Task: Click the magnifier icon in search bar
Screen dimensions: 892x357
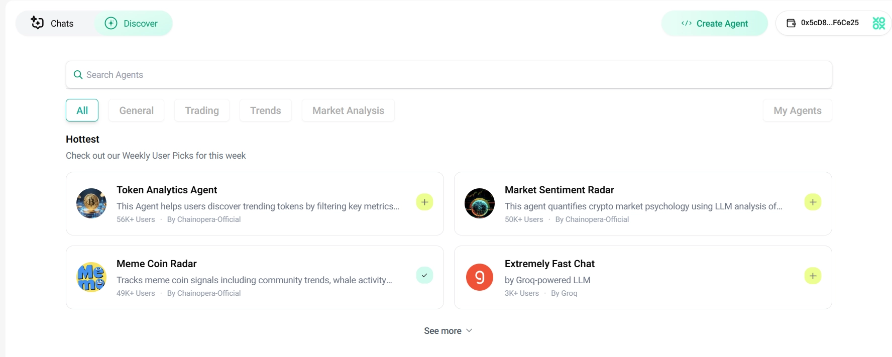Action: (78, 75)
